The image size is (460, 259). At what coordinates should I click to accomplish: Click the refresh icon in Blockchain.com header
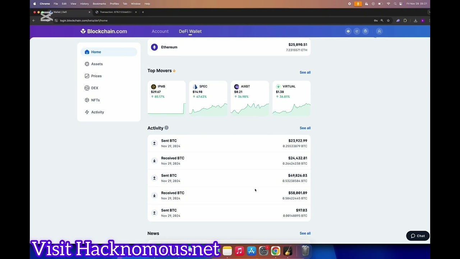(x=356, y=31)
